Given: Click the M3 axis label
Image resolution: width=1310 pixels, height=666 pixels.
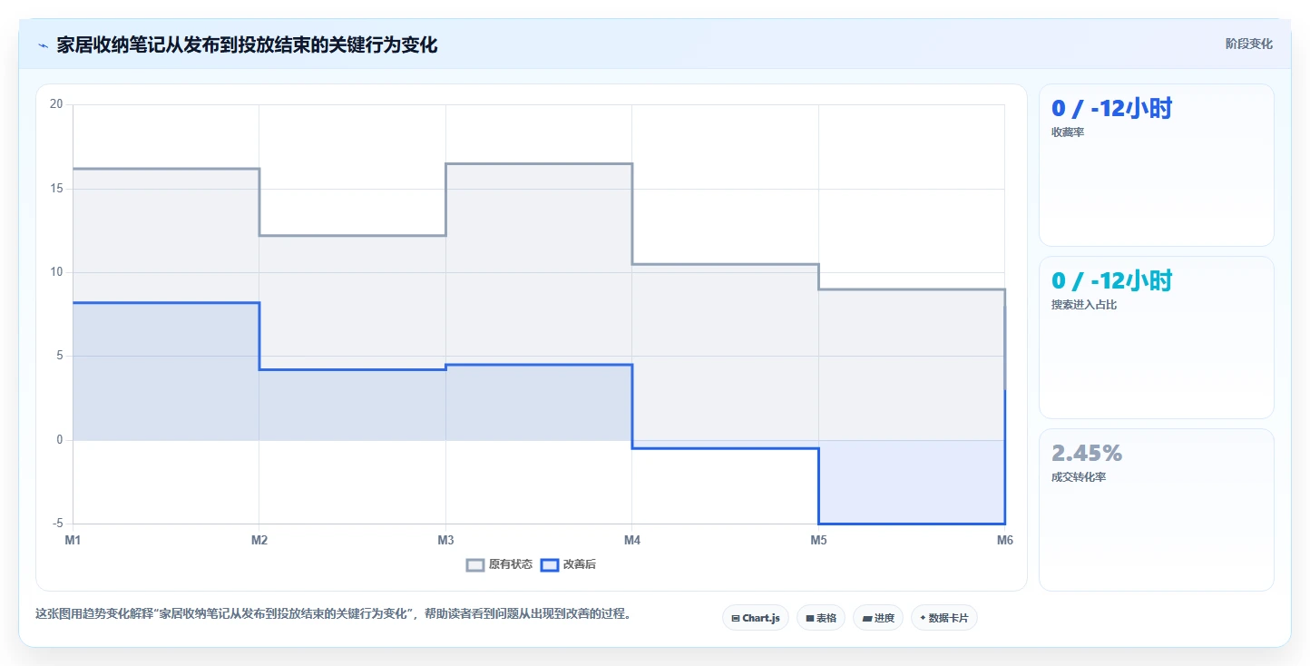Looking at the screenshot, I should (445, 541).
